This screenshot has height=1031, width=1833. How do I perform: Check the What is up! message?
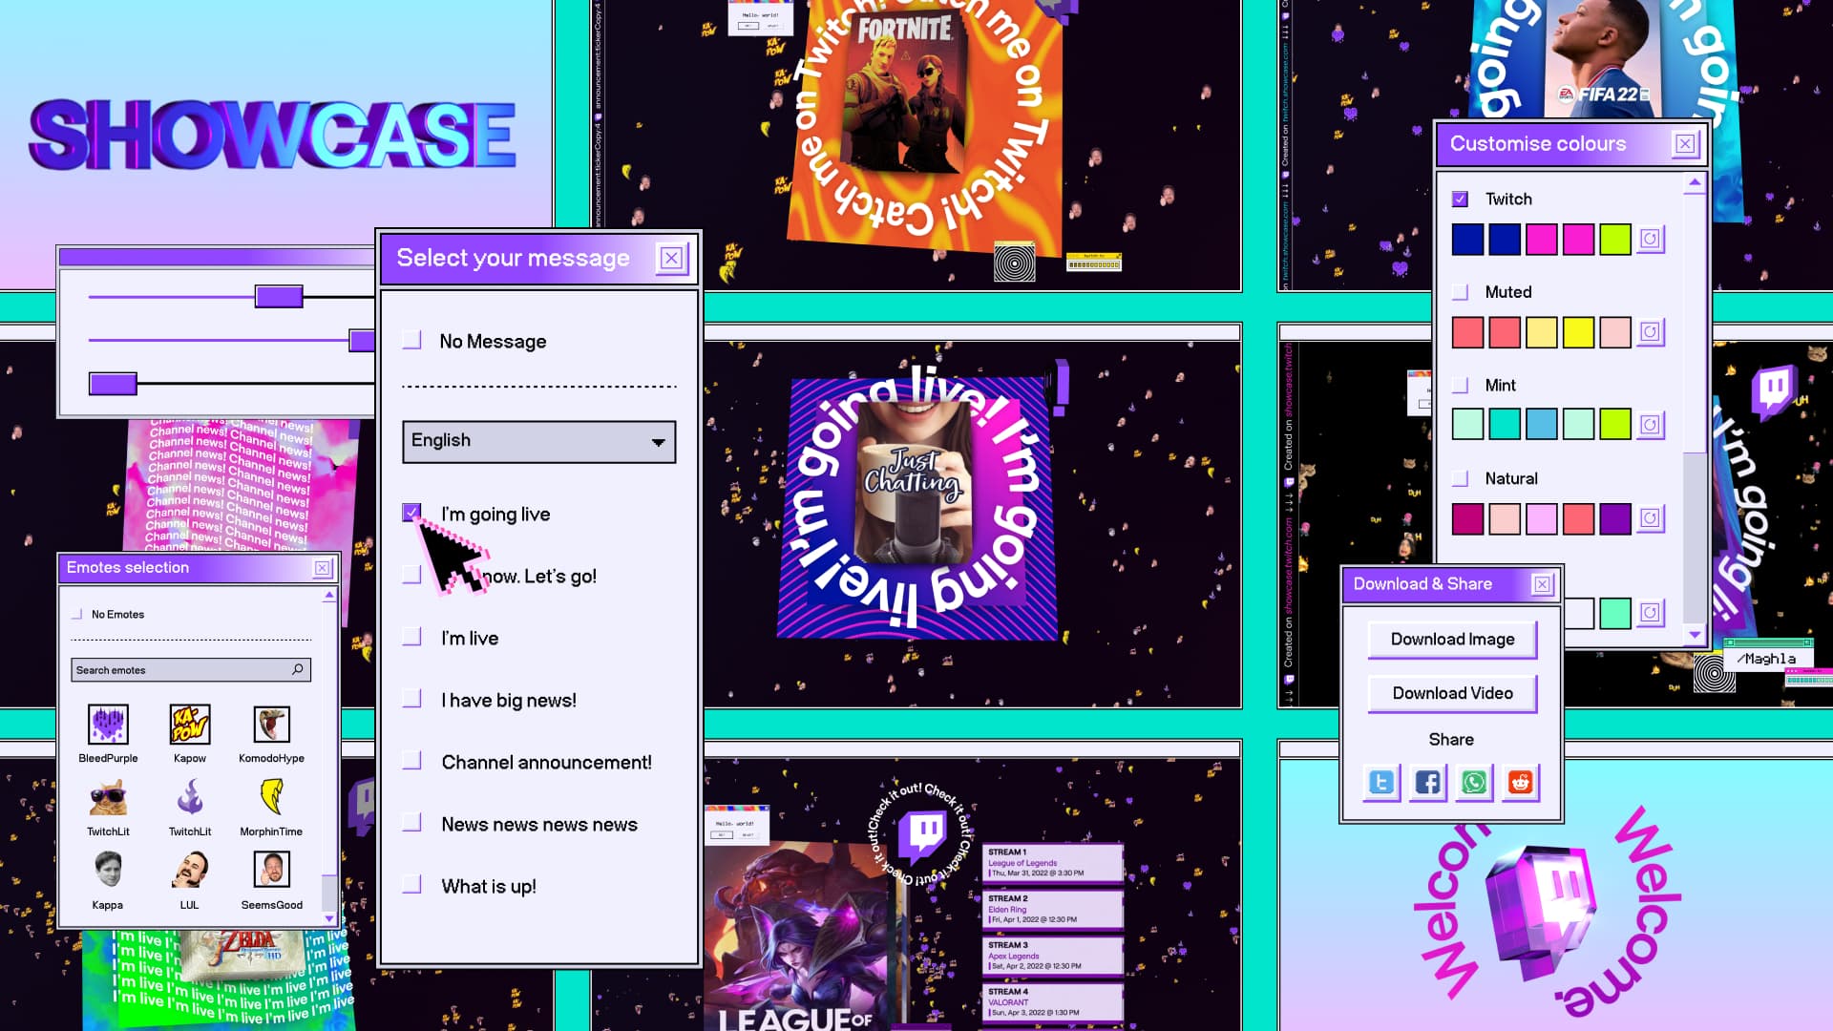point(411,885)
